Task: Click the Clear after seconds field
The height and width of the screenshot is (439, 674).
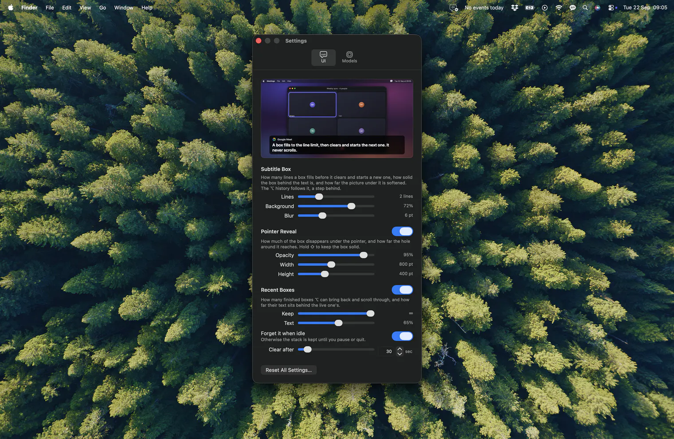Action: (386, 351)
